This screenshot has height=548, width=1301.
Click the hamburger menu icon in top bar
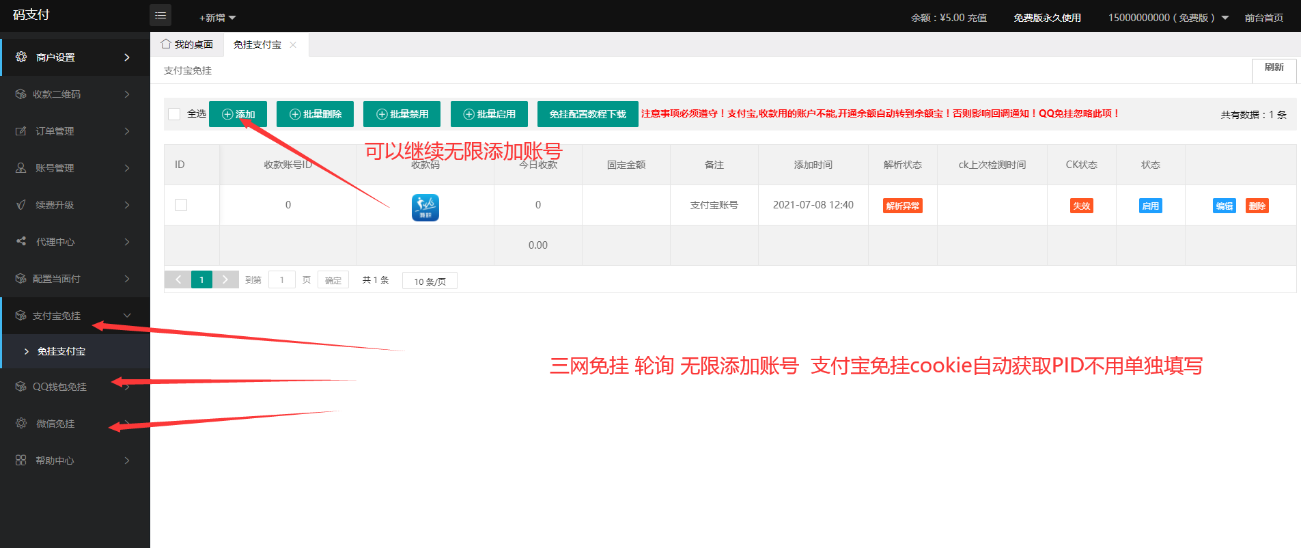160,15
